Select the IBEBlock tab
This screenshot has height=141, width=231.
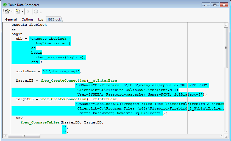coord(54,19)
